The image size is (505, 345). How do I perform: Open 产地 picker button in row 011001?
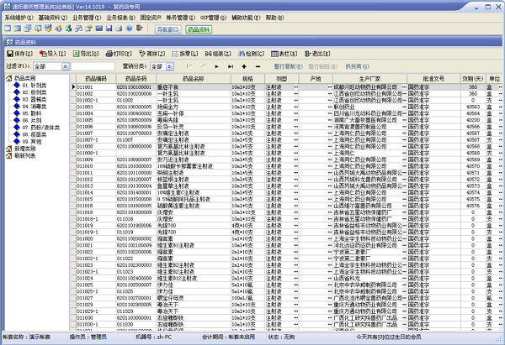coord(330,87)
